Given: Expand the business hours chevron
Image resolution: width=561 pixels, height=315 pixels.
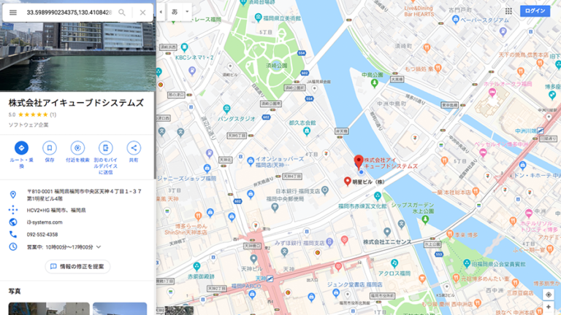Looking at the screenshot, I should point(99,246).
